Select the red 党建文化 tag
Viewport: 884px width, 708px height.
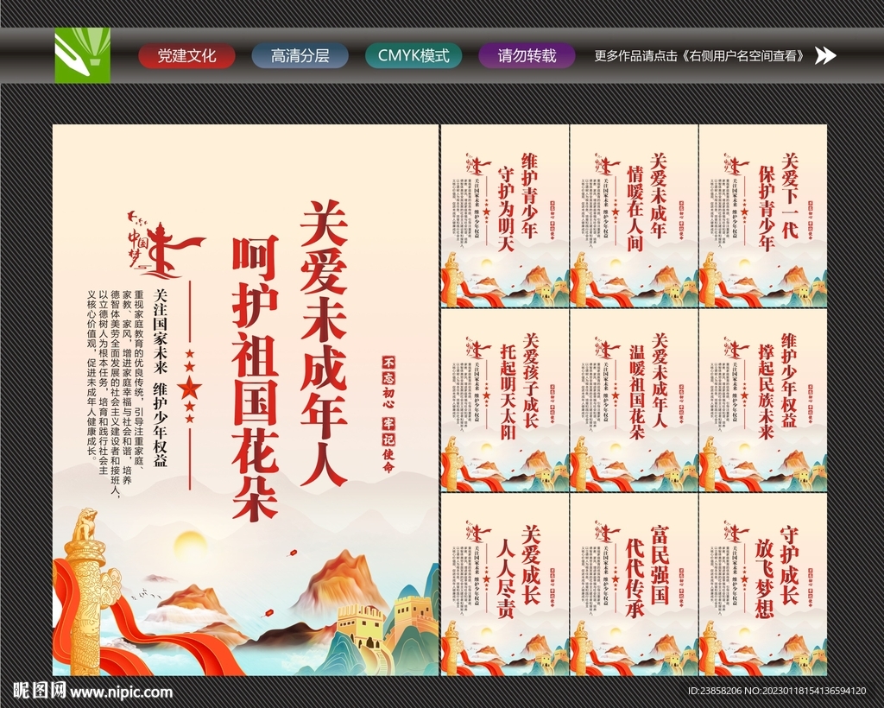186,55
